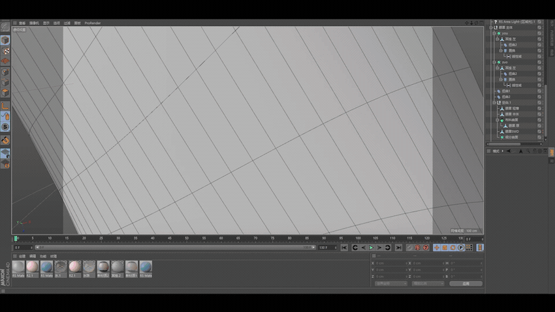555x312 pixels.
Task: Collapse the top body null group
Action: (x=491, y=27)
